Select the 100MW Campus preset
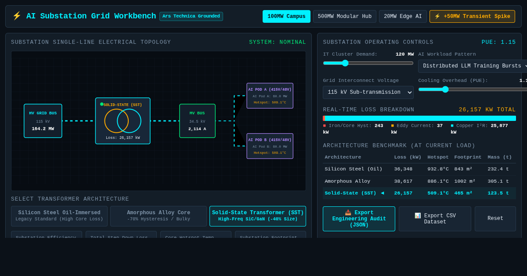Screen dimensions: 527x276 coord(286,17)
